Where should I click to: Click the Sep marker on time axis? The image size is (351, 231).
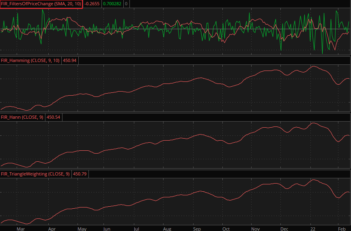(x=197, y=228)
